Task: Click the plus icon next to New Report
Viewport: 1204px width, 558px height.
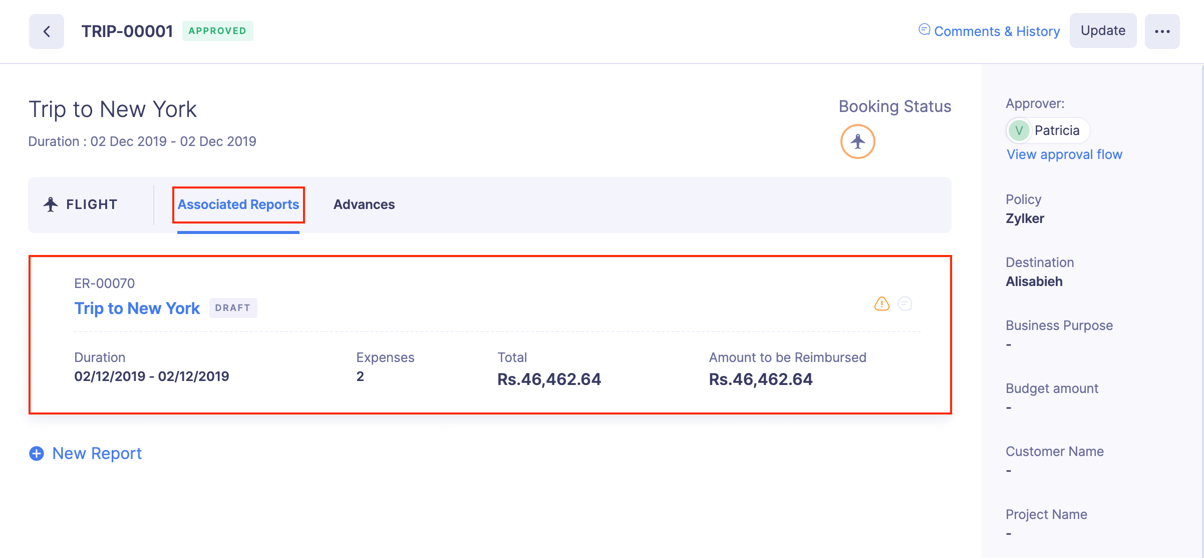Action: click(36, 453)
